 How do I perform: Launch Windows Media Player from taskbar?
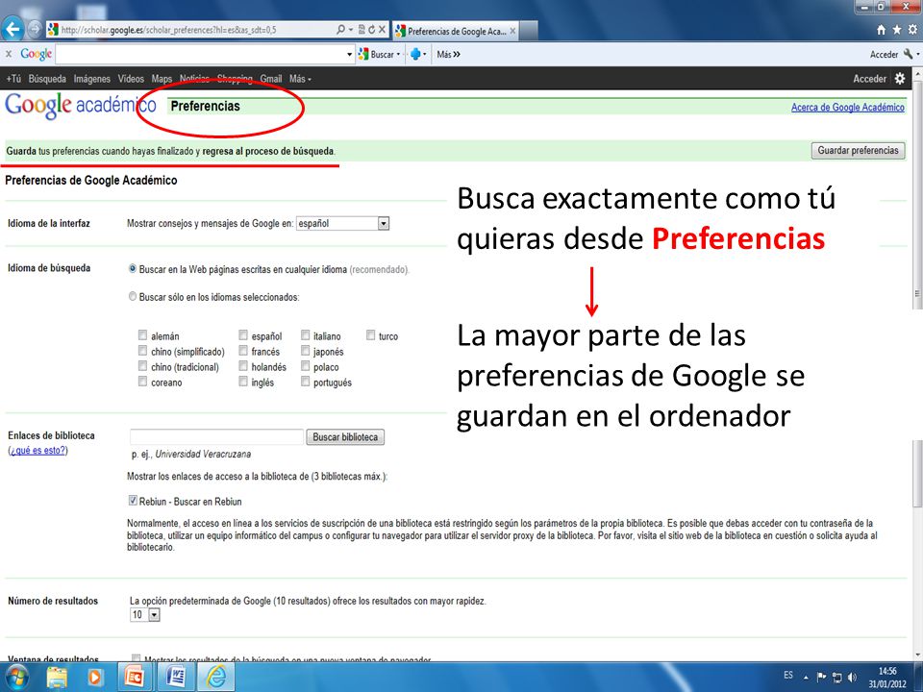click(94, 678)
